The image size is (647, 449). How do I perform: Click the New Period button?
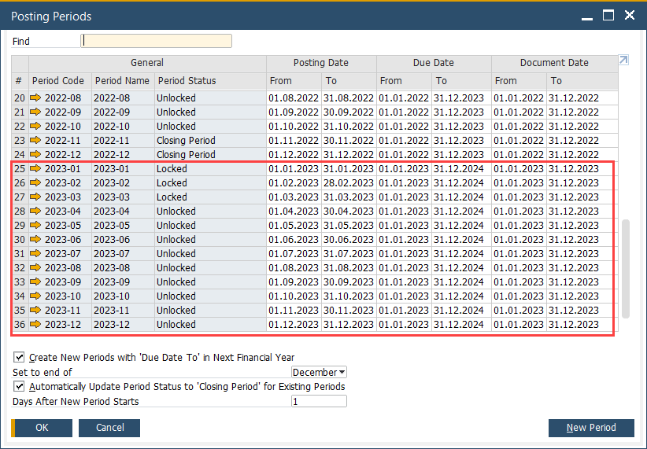(x=591, y=428)
